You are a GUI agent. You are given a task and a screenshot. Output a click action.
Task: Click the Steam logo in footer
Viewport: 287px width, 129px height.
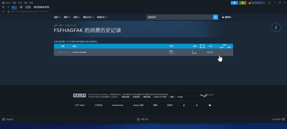(207, 95)
